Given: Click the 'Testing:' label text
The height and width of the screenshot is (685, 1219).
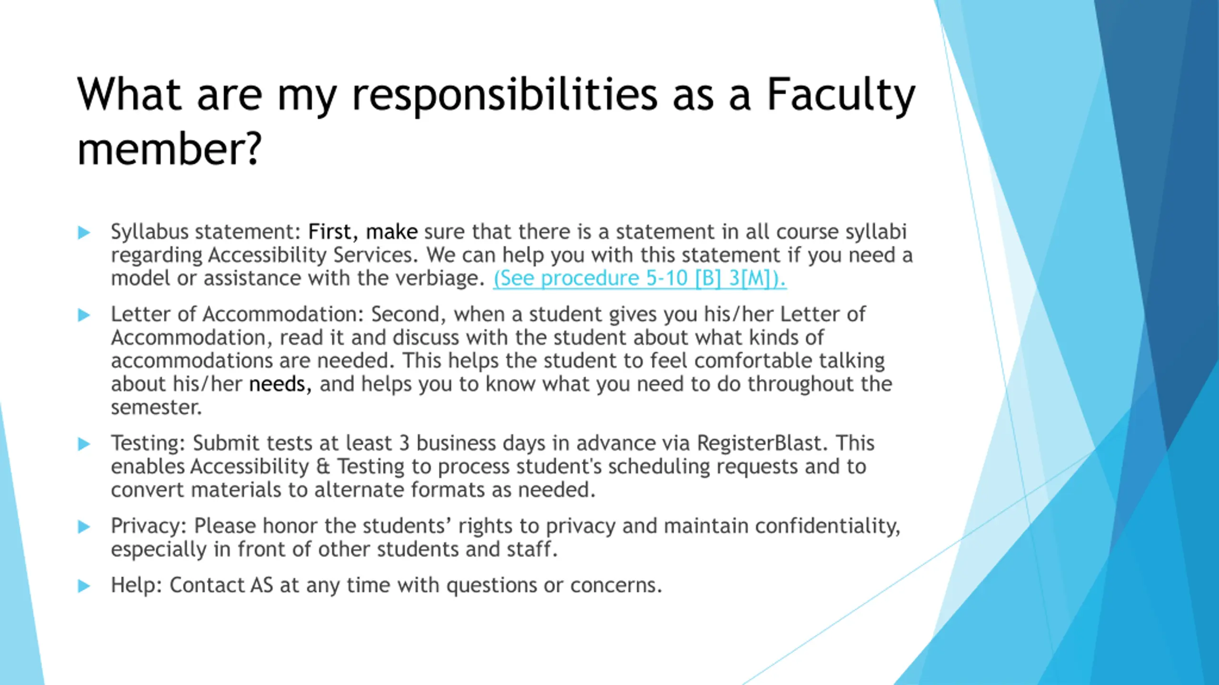Looking at the screenshot, I should [148, 443].
